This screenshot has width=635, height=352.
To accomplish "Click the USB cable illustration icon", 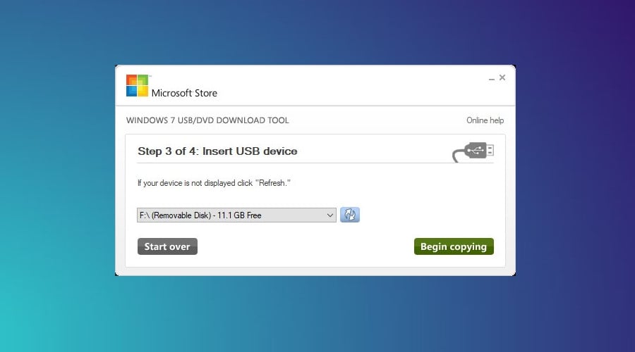I will [473, 152].
